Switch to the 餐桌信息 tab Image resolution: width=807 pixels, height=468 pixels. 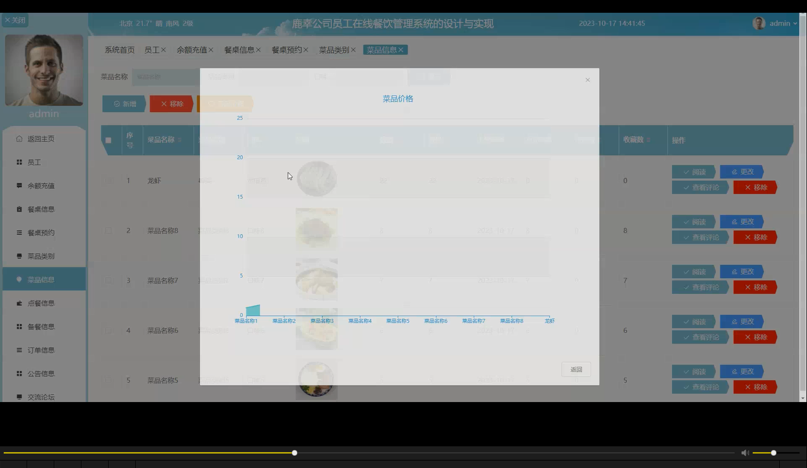coord(239,50)
